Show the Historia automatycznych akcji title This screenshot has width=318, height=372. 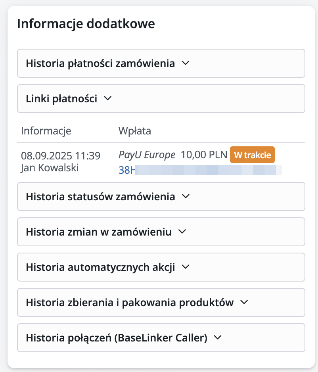pyautogui.click(x=100, y=267)
